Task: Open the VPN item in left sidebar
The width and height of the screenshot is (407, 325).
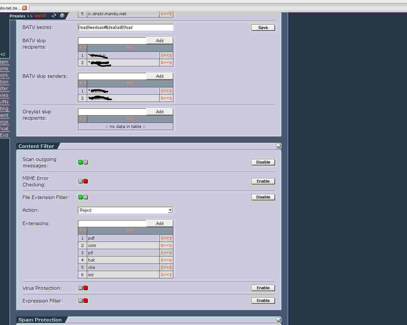Action: click(4, 102)
